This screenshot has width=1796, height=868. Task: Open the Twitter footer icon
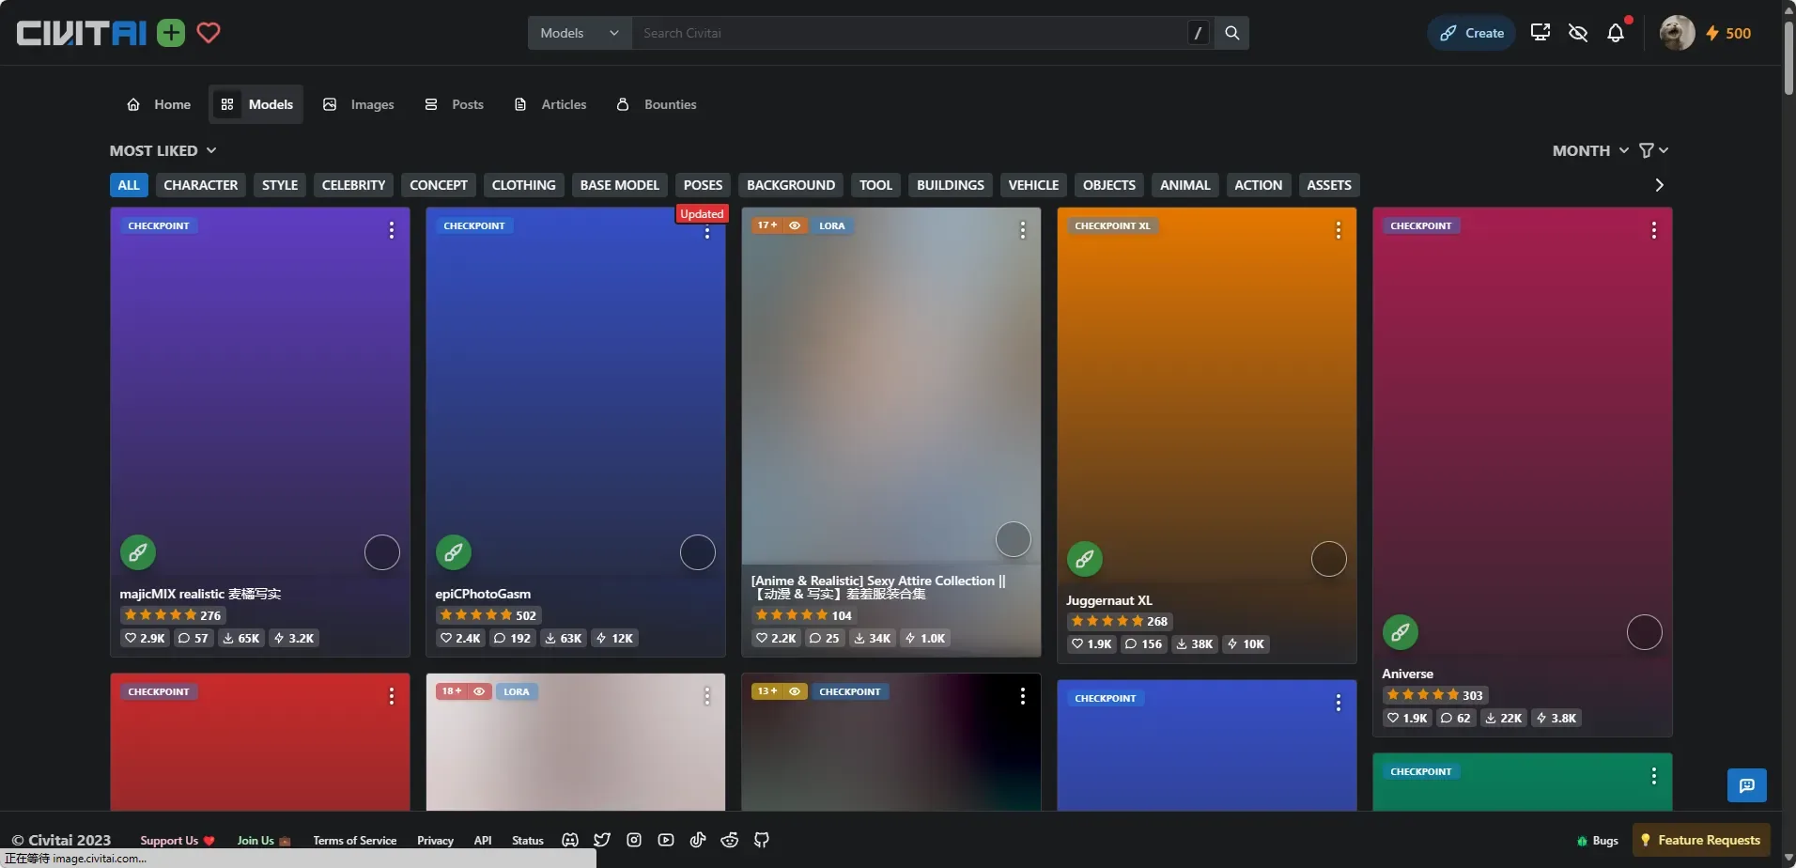click(x=602, y=840)
